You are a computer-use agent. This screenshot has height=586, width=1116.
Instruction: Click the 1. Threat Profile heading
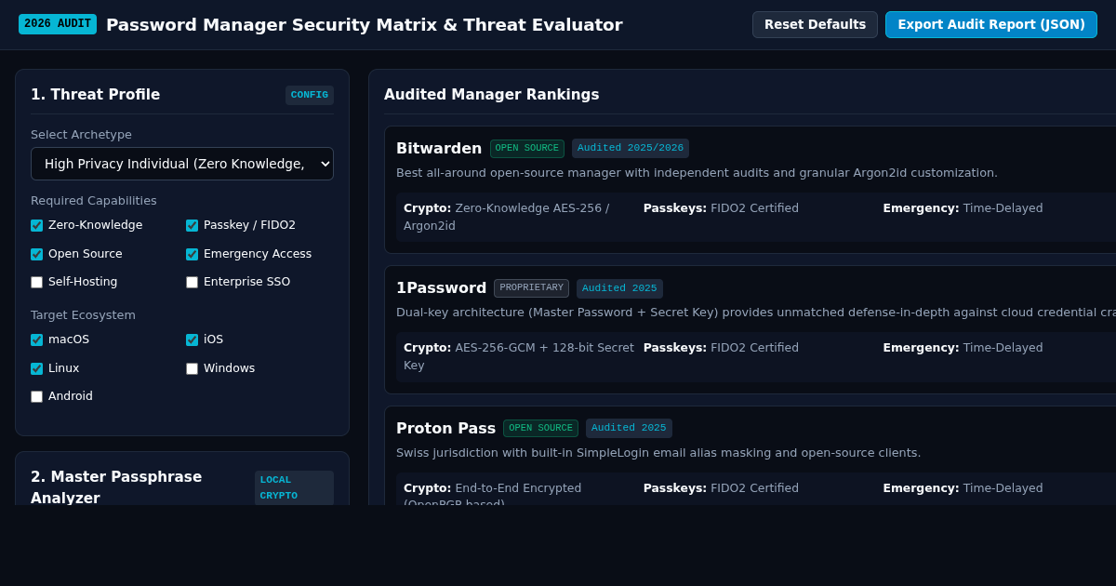click(x=95, y=95)
